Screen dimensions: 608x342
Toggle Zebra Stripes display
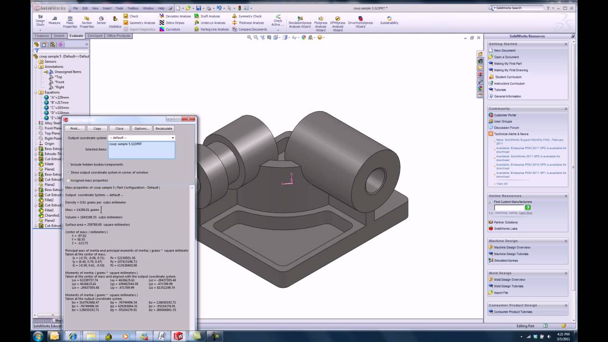point(171,23)
